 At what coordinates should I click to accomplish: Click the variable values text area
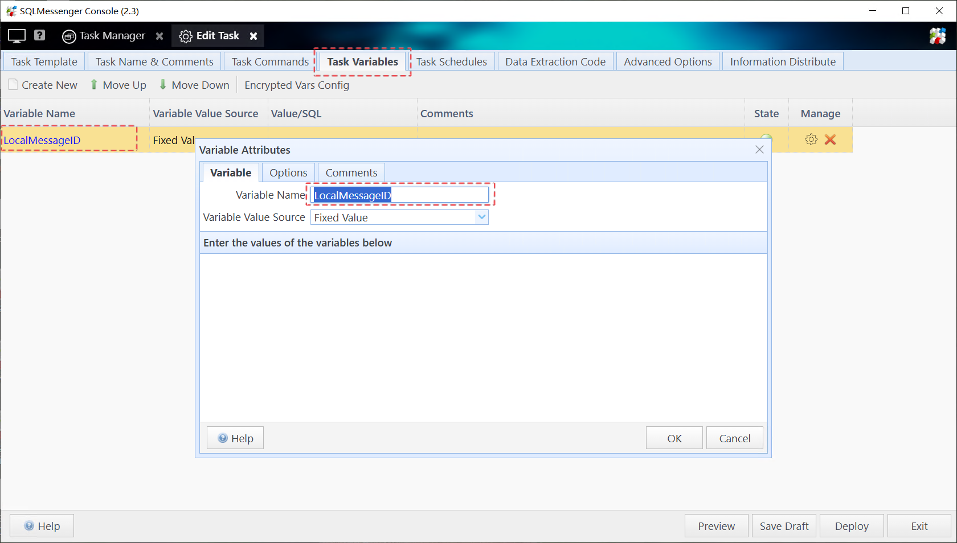(483, 337)
